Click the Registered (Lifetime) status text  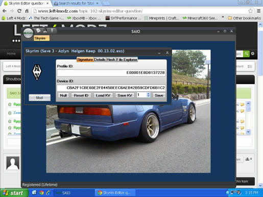[40, 185]
